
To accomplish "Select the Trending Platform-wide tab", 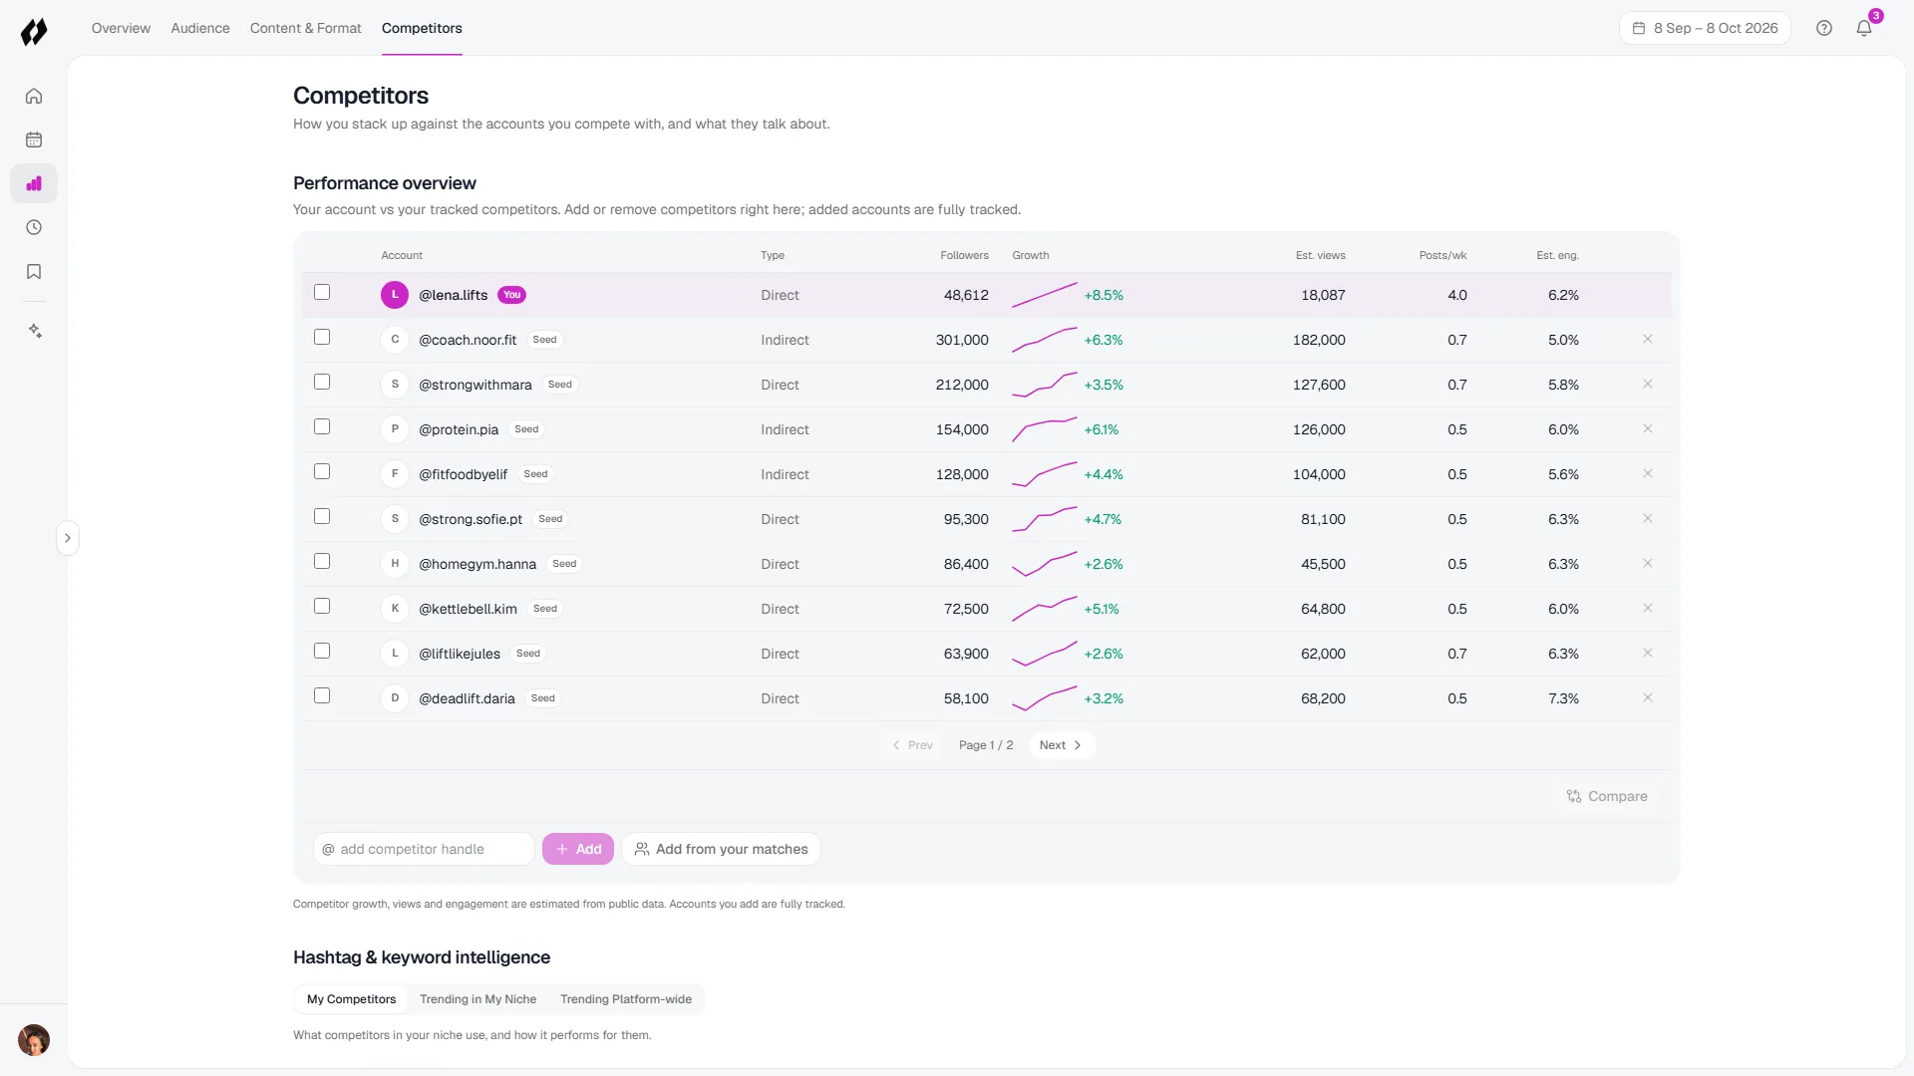I will click(x=625, y=999).
